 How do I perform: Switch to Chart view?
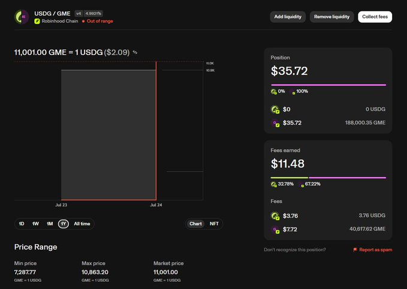coord(195,224)
